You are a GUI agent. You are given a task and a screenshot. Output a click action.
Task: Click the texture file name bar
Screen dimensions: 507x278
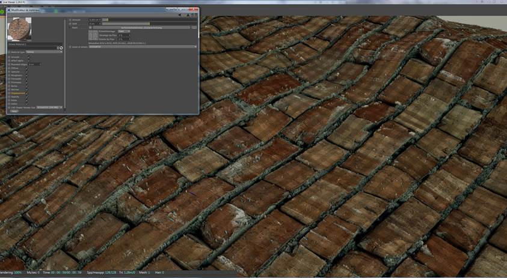(141, 28)
